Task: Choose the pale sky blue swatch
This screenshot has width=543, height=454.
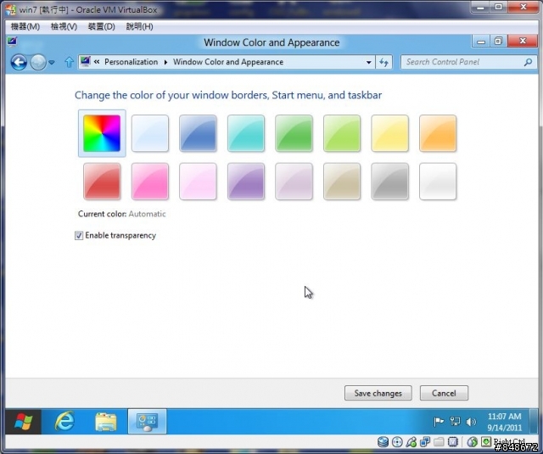Action: pyautogui.click(x=150, y=133)
